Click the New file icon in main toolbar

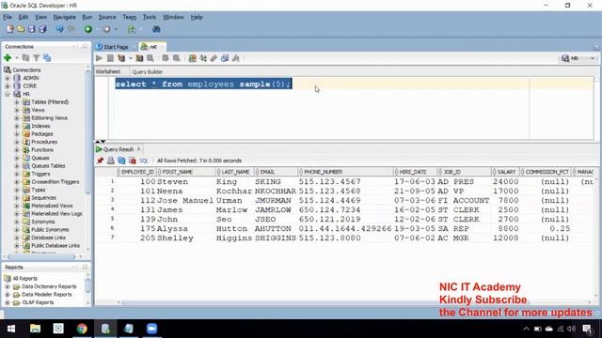[x=10, y=29]
